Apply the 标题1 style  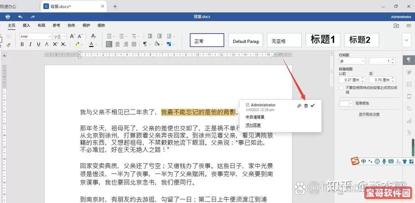tap(323, 40)
